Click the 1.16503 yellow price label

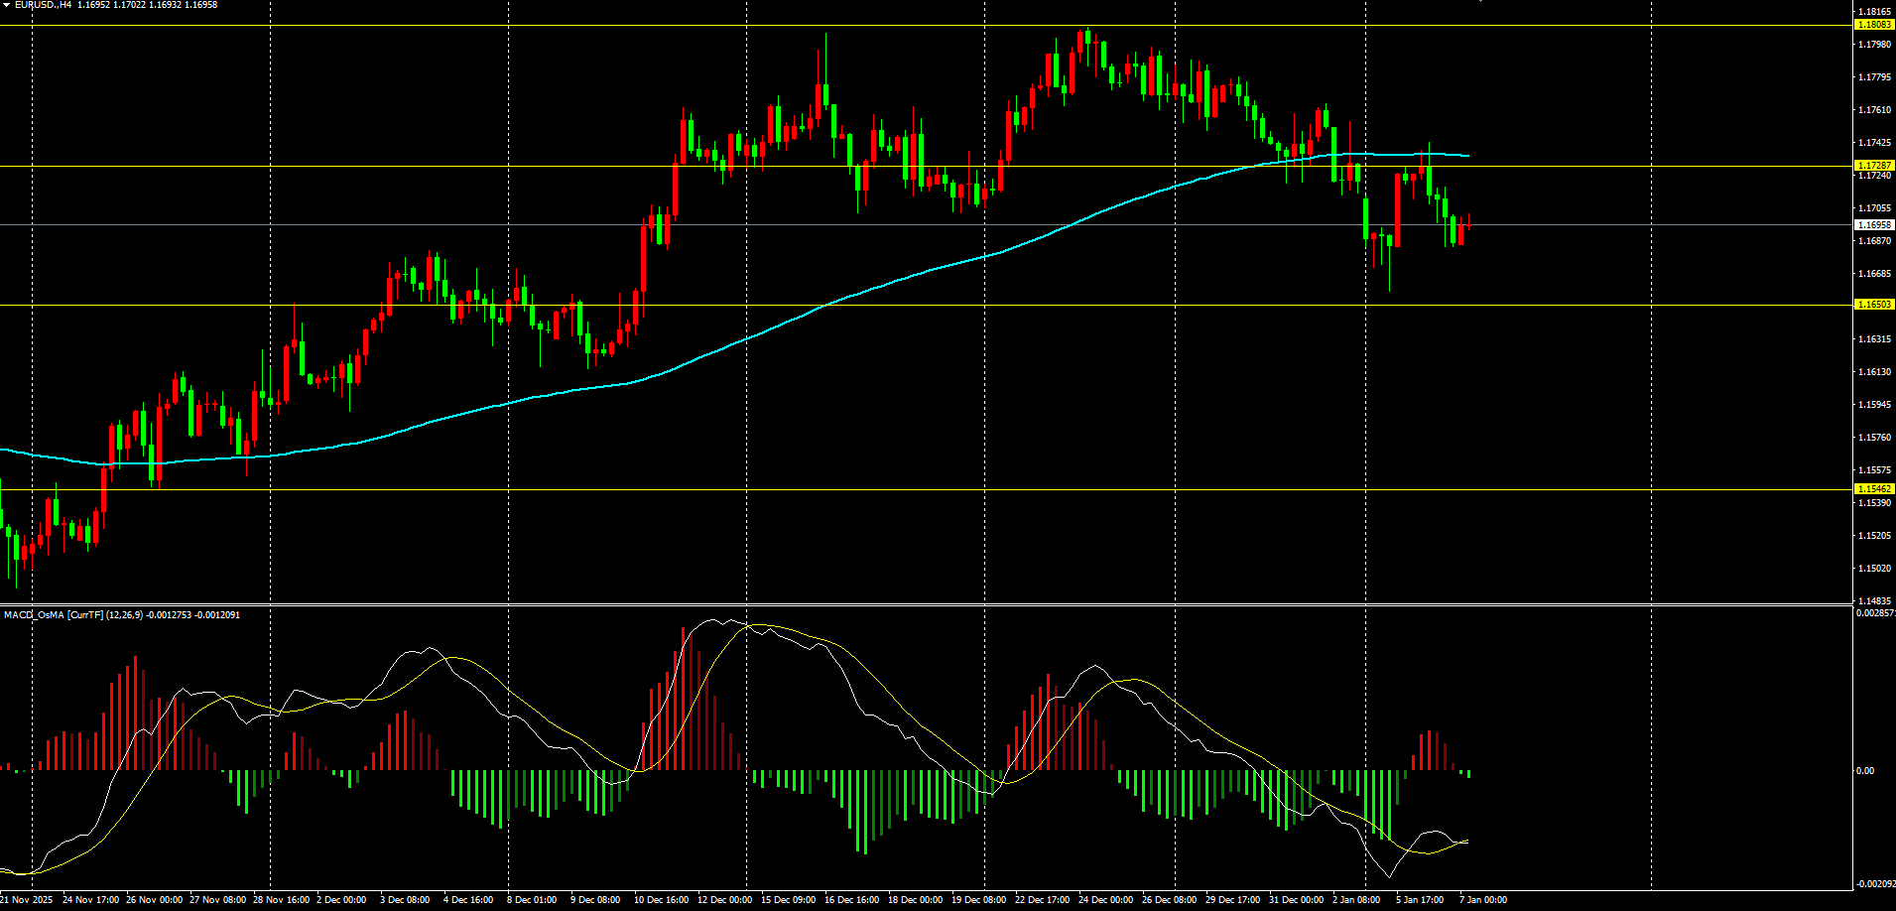[1873, 305]
